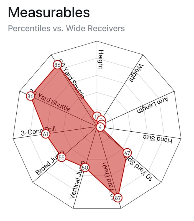Select the 47 marker for 10 Yard Split

127,153
